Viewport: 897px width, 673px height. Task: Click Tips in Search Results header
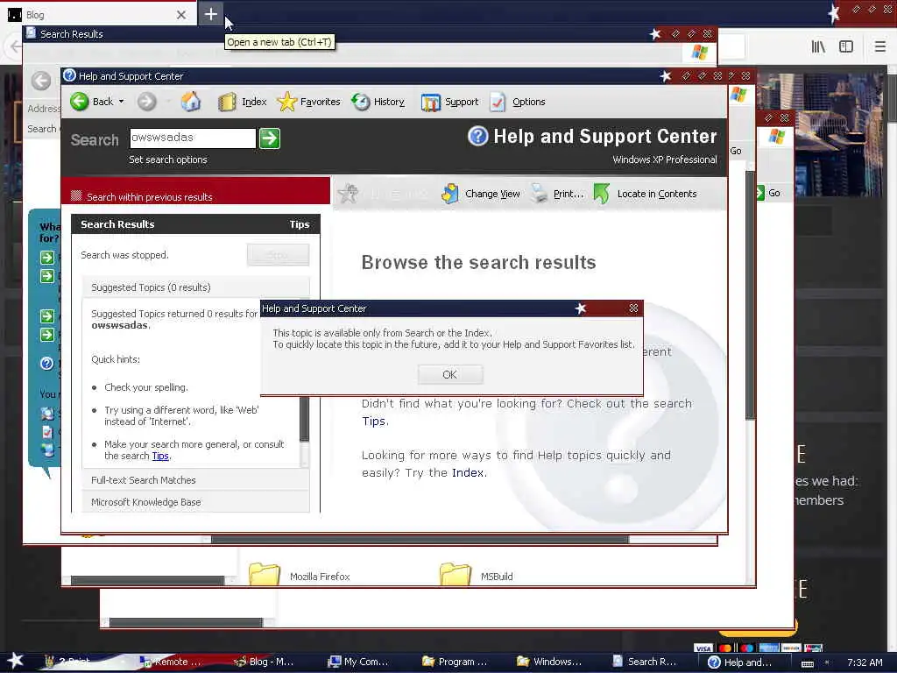click(300, 224)
